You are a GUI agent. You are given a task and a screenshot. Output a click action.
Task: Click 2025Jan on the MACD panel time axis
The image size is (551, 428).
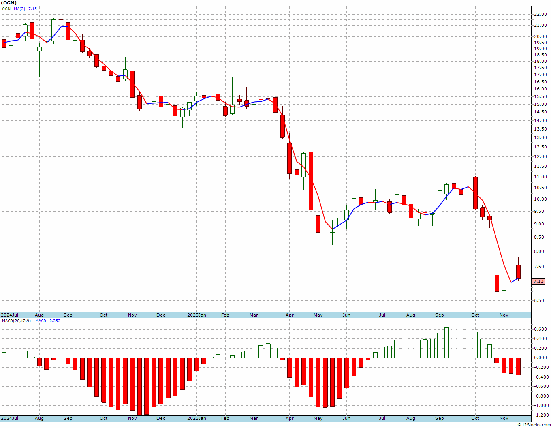[196, 418]
